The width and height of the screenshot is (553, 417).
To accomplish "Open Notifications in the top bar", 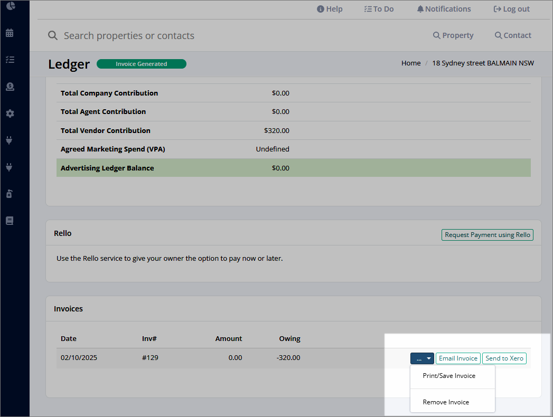I will (x=444, y=9).
